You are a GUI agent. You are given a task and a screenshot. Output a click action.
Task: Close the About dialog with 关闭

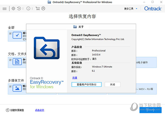pos(112,85)
